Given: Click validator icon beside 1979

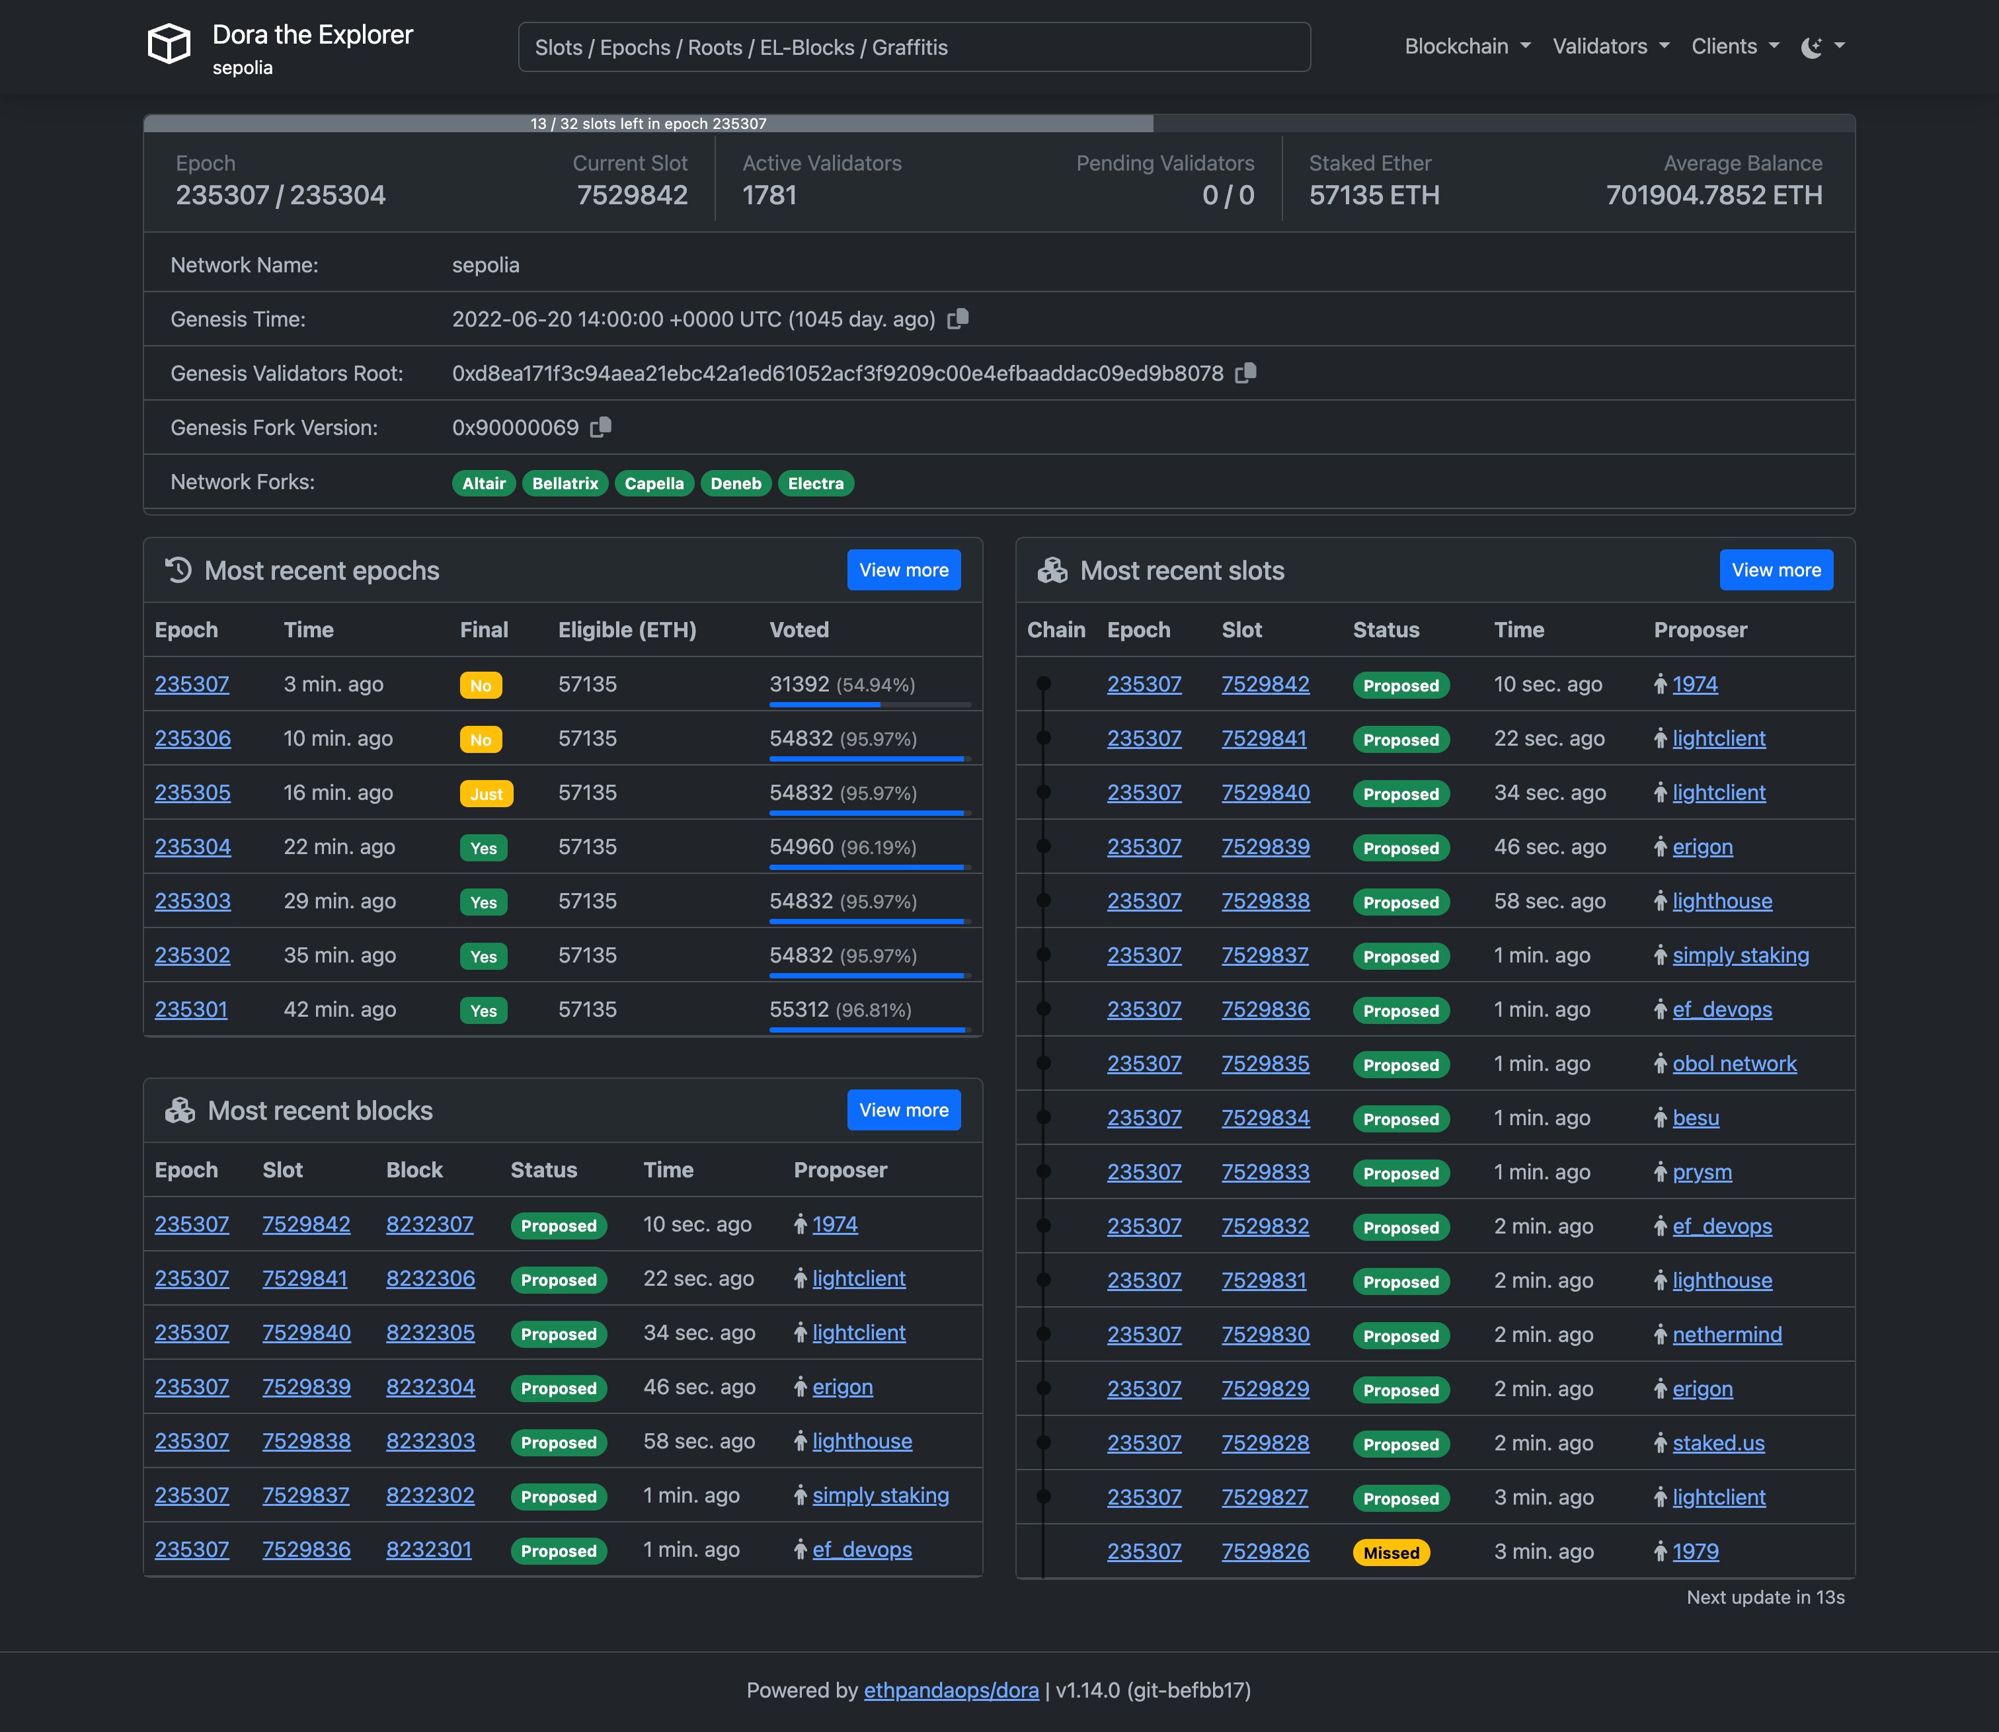Looking at the screenshot, I should pyautogui.click(x=1661, y=1552).
